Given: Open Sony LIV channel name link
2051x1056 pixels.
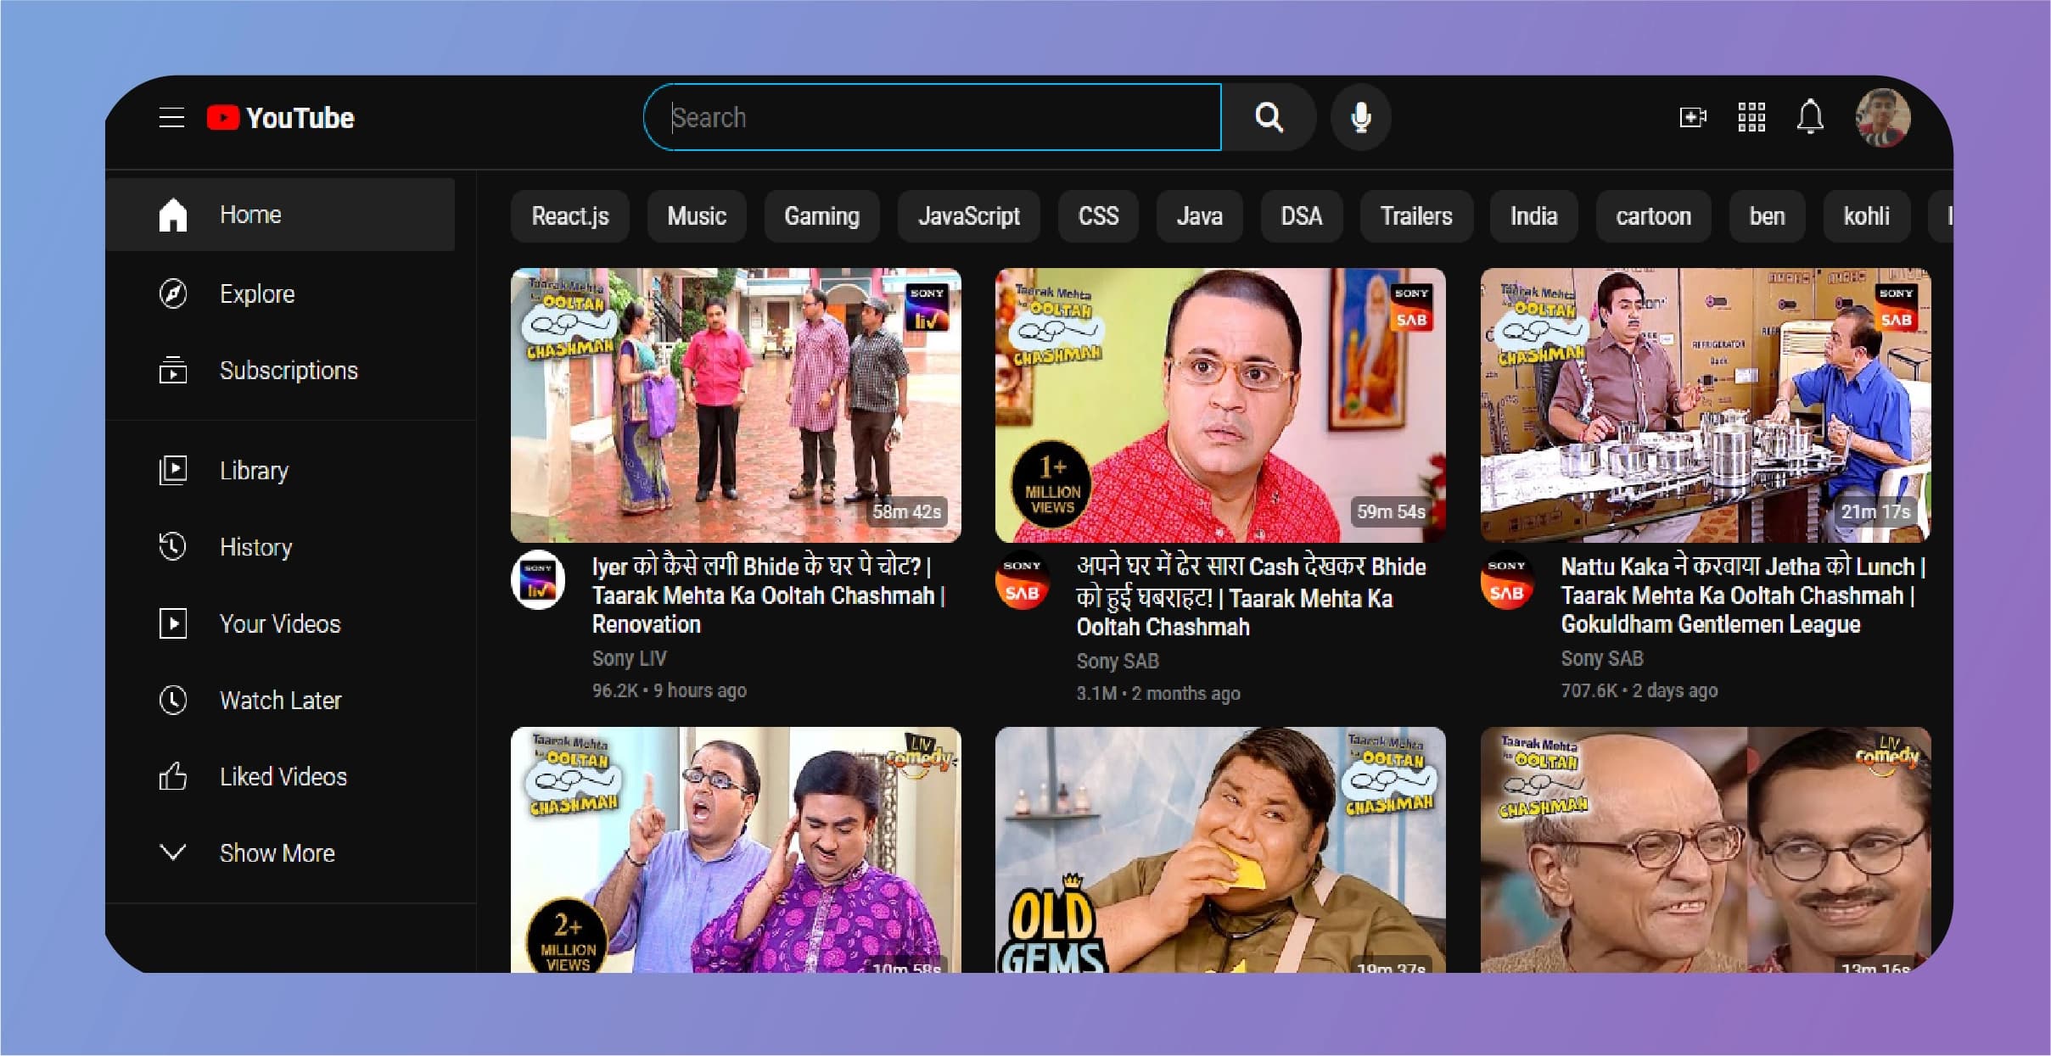Looking at the screenshot, I should 629,658.
